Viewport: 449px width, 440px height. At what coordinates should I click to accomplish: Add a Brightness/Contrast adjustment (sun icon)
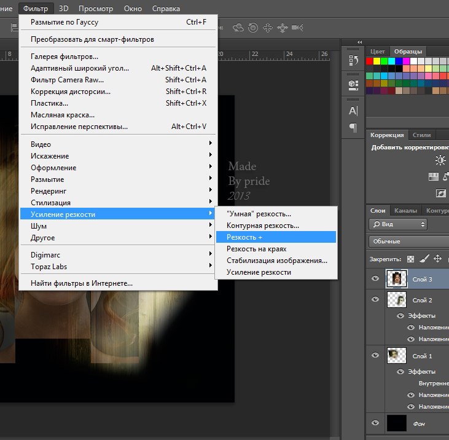(440, 160)
